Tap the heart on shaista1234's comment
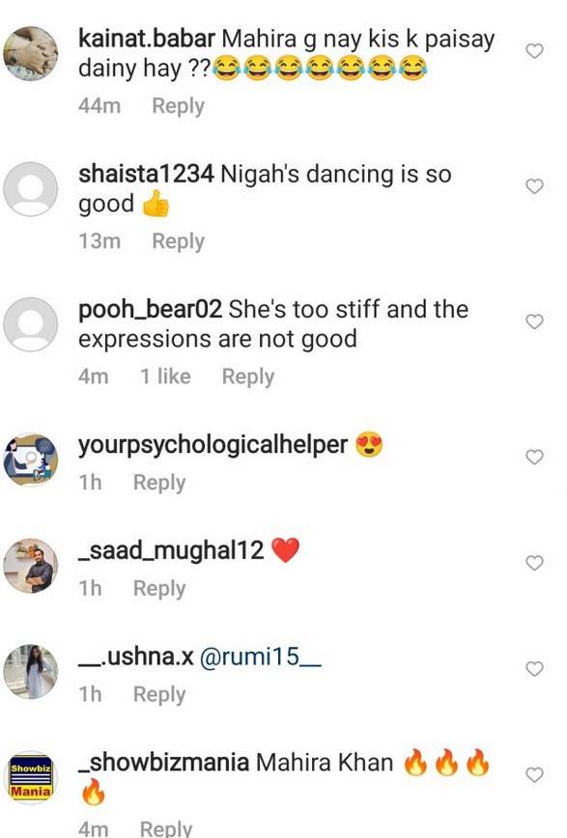This screenshot has height=838, width=567. [534, 186]
